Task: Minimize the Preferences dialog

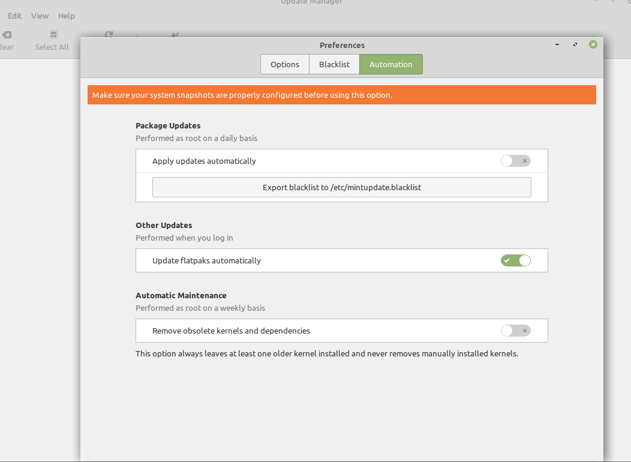Action: [x=557, y=44]
